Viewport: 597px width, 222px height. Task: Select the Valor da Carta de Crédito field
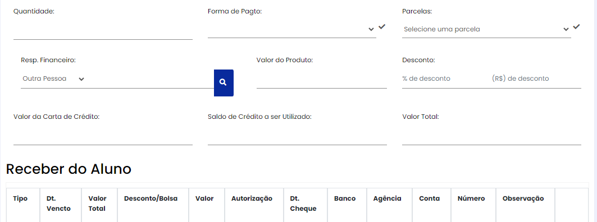103,136
